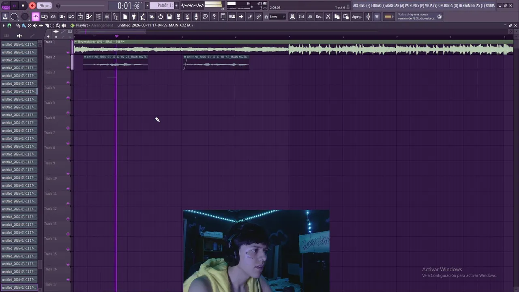Open PATRONES (P) menu

[x=415, y=6]
